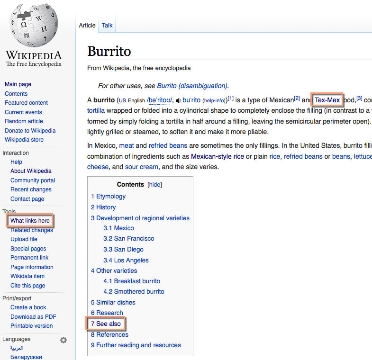Select the Article tab

tap(87, 26)
